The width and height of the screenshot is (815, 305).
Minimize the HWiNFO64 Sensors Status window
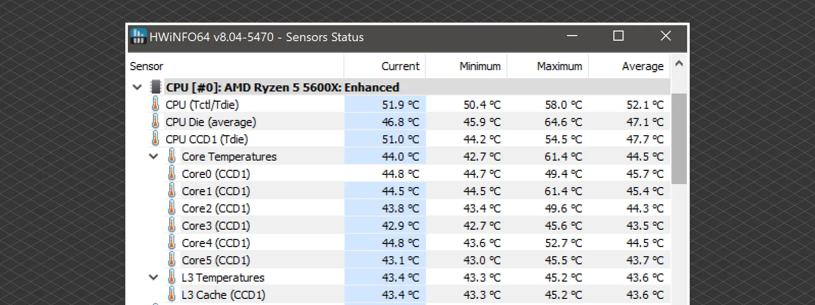(572, 36)
